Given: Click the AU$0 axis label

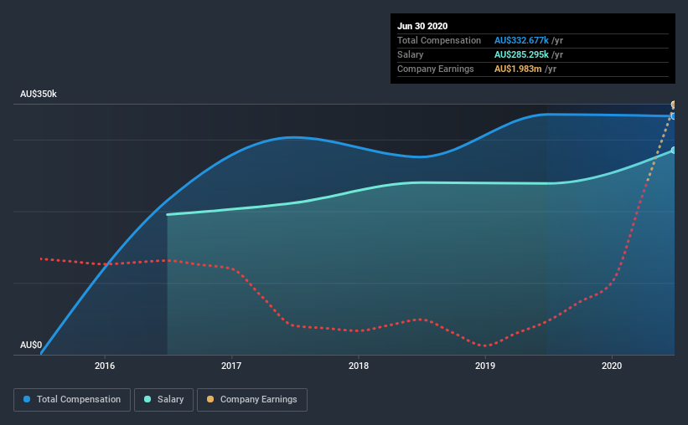Looking at the screenshot, I should [31, 345].
